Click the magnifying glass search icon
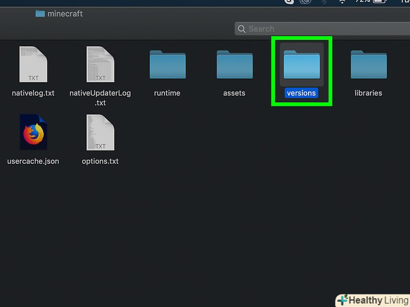 pos(242,29)
